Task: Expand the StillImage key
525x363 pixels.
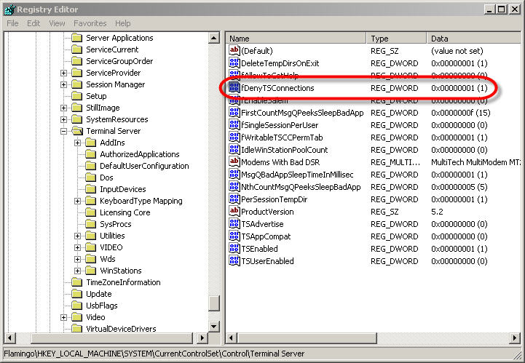Action: (63, 108)
